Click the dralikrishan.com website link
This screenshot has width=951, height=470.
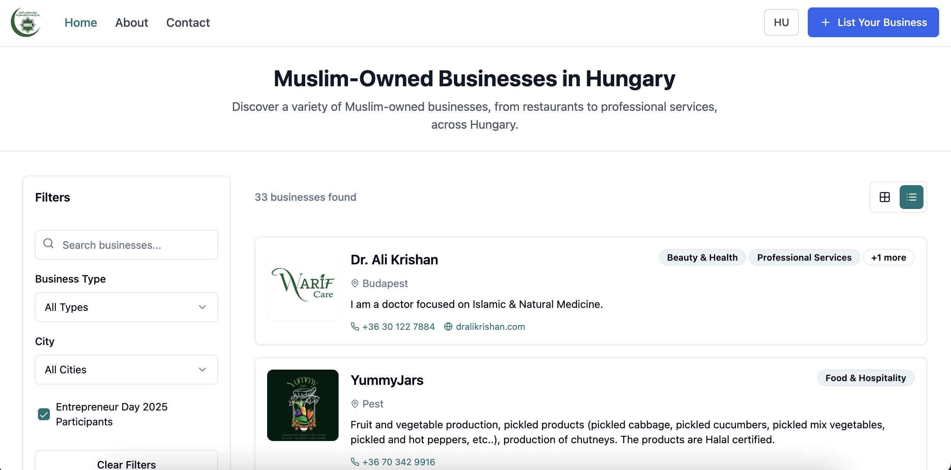(490, 327)
